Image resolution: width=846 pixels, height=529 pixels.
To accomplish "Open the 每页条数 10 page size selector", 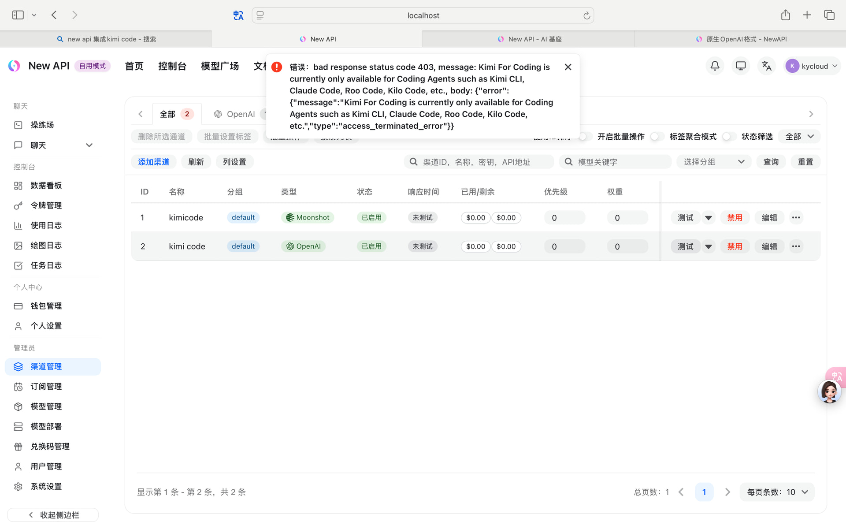I will (777, 492).
